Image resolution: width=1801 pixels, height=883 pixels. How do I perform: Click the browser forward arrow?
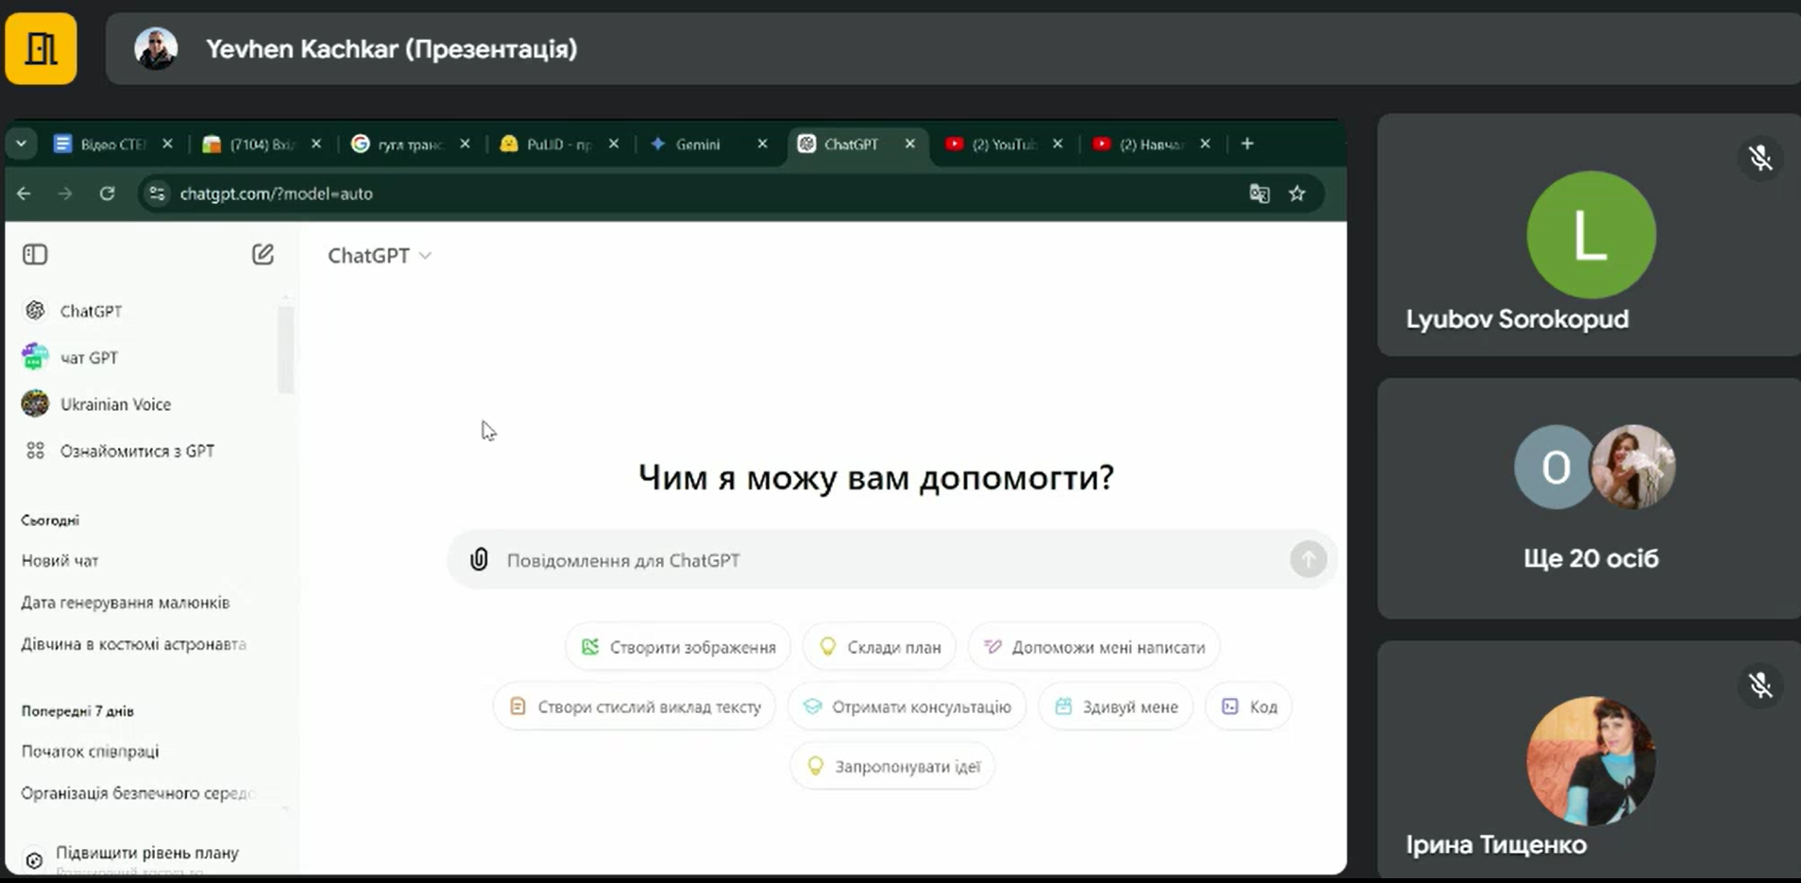pos(65,194)
